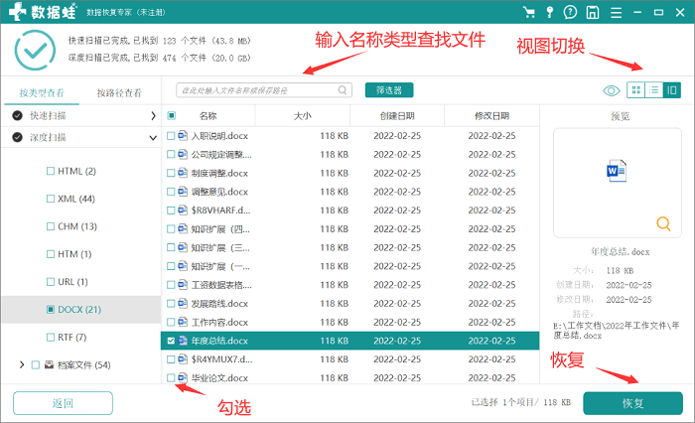Click the 深度扫描 check circle icon
The width and height of the screenshot is (695, 423).
(17, 137)
